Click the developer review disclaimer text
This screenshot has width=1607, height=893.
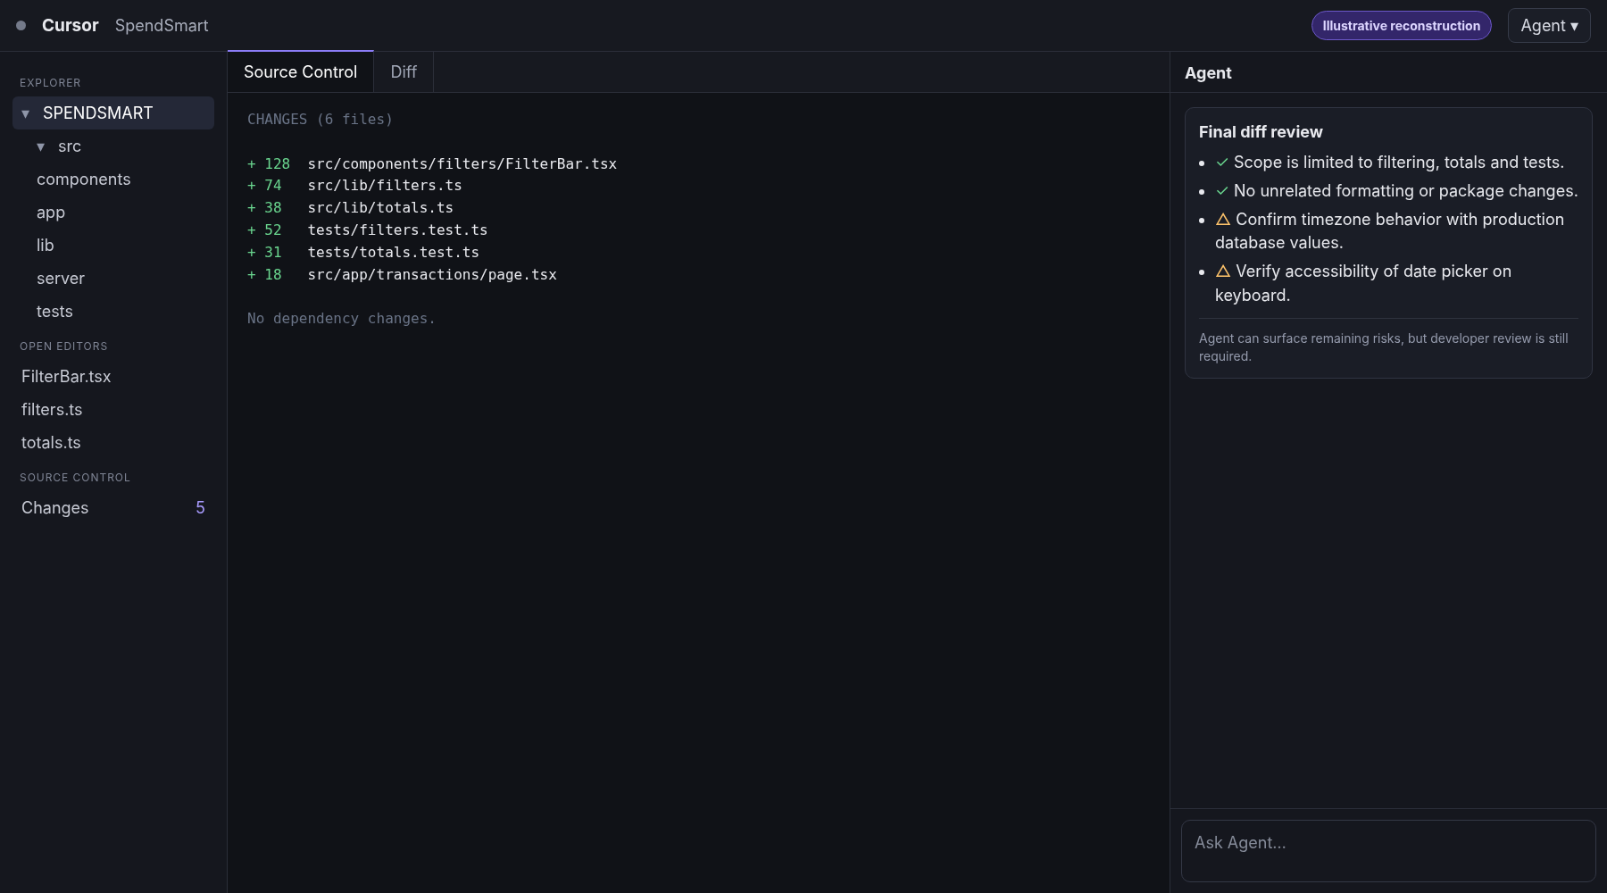point(1384,347)
